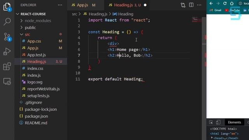This screenshot has height=140, width=249.
Task: Open YouTube bookmark in browser
Action: pyautogui.click(x=232, y=10)
